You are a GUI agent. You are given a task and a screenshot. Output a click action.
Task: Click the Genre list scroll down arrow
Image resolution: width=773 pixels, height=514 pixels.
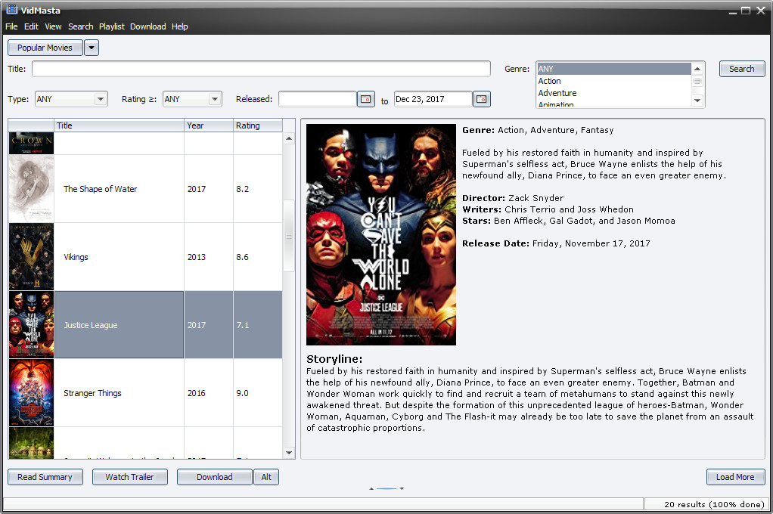pyautogui.click(x=697, y=101)
